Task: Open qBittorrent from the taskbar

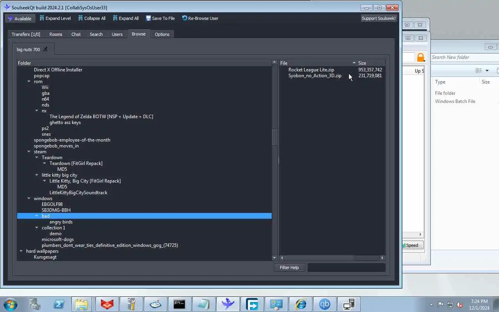Action: click(325, 304)
